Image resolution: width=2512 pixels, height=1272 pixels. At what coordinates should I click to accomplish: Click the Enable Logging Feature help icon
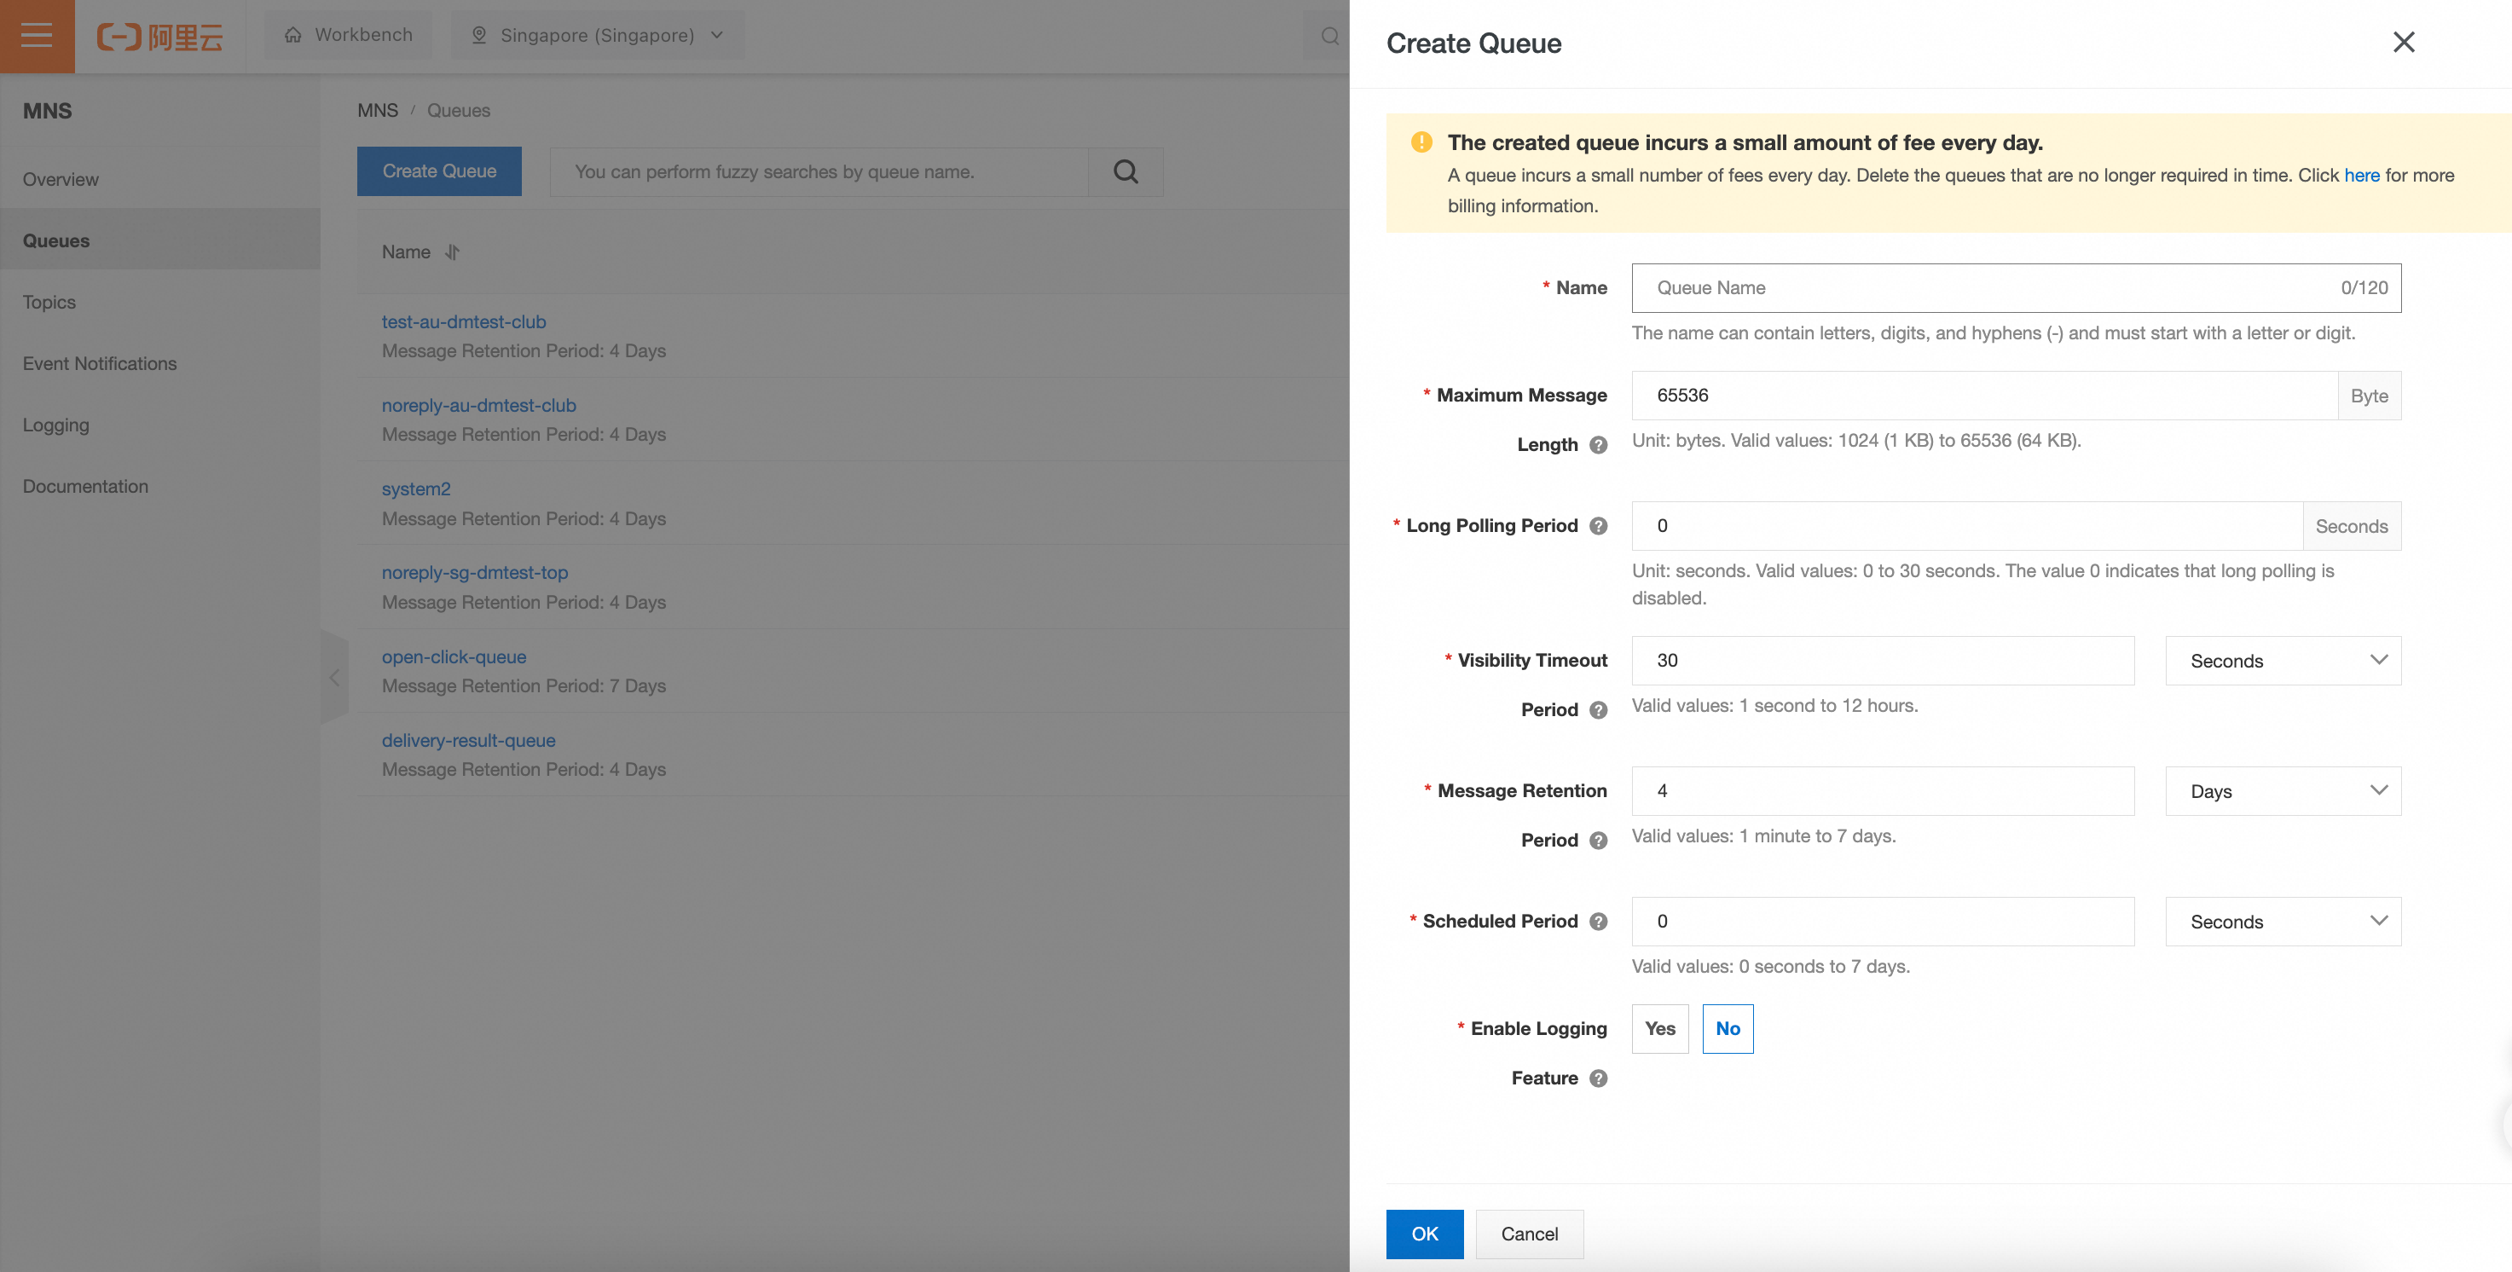(x=1597, y=1078)
